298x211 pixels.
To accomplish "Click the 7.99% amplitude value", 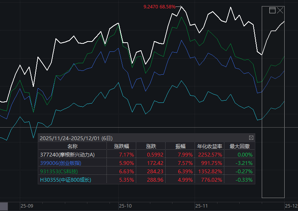I will tap(185, 155).
